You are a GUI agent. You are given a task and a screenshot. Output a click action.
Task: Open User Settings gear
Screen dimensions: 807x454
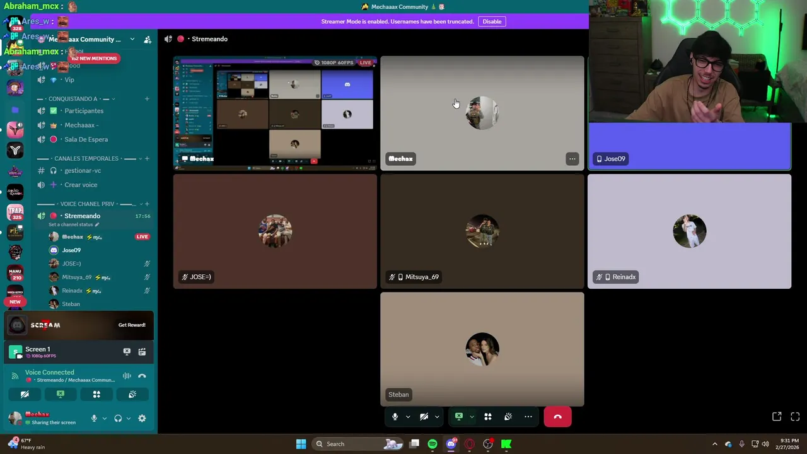pos(142,418)
